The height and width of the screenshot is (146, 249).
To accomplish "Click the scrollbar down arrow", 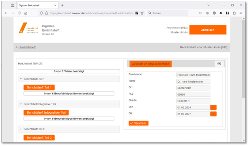I will click(x=243, y=141).
